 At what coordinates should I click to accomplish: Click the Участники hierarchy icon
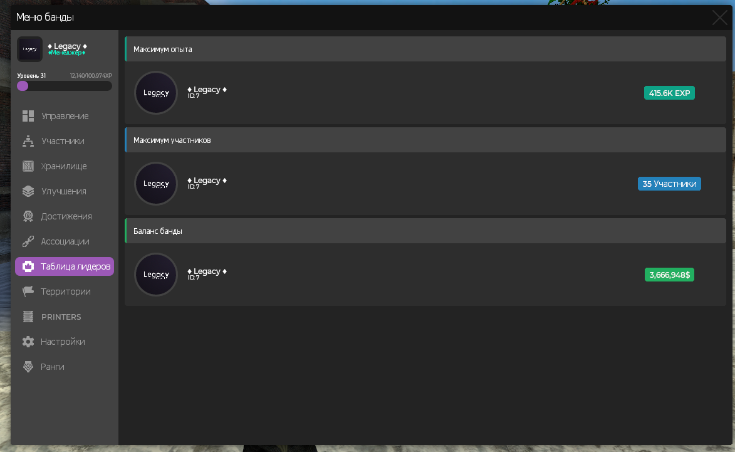tap(28, 141)
